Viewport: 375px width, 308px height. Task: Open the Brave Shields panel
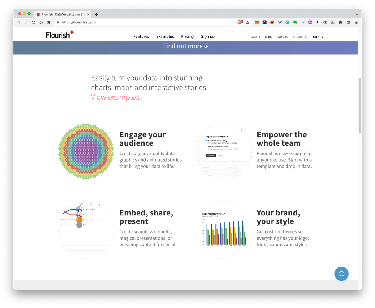click(x=239, y=22)
